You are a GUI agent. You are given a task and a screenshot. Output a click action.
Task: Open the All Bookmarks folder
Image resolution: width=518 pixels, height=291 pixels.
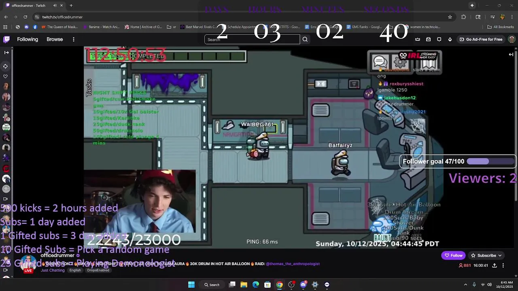click(501, 27)
